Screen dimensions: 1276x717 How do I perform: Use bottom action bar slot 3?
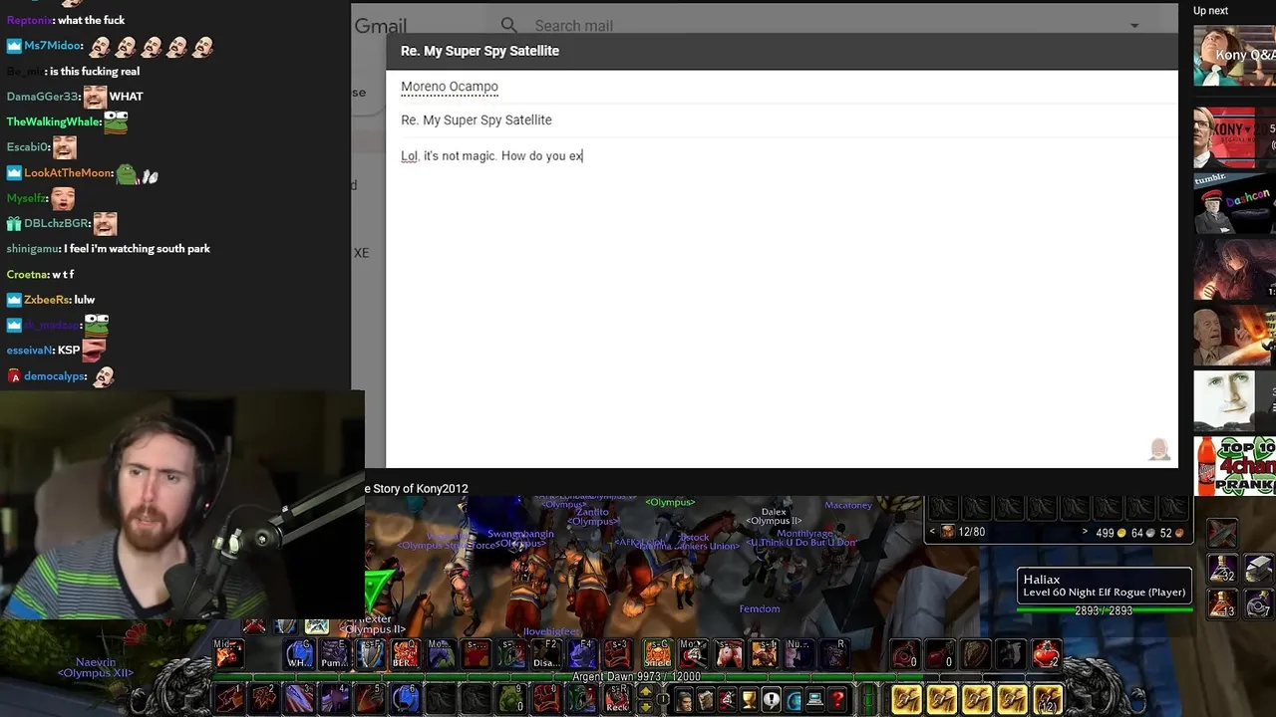pyautogui.click(x=299, y=699)
